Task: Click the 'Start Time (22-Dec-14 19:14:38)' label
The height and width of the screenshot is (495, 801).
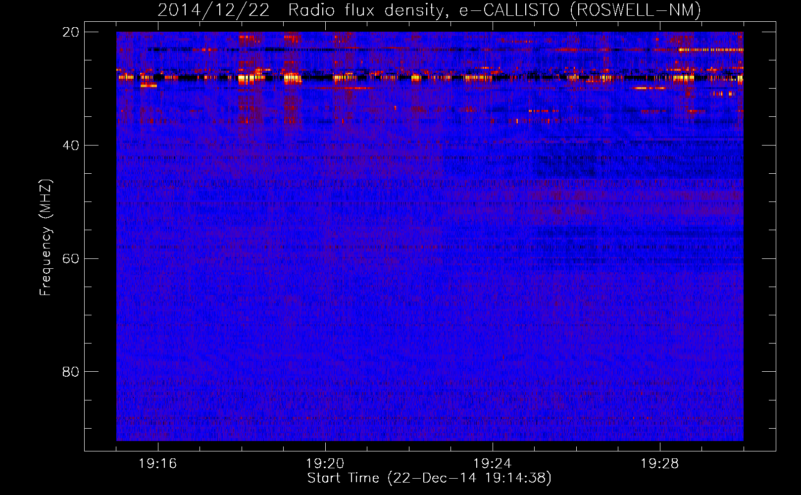Action: click(429, 478)
